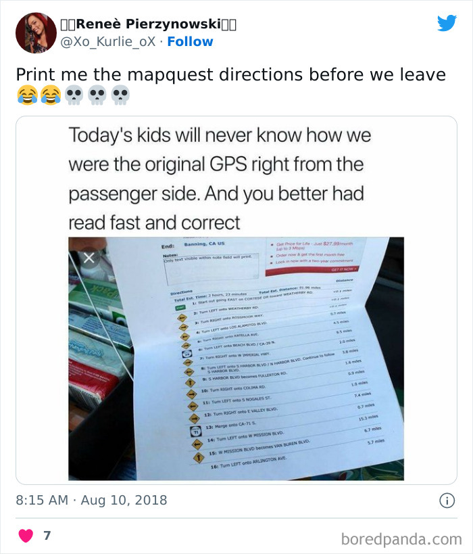Open Reneè's profile avatar picture

[36, 32]
